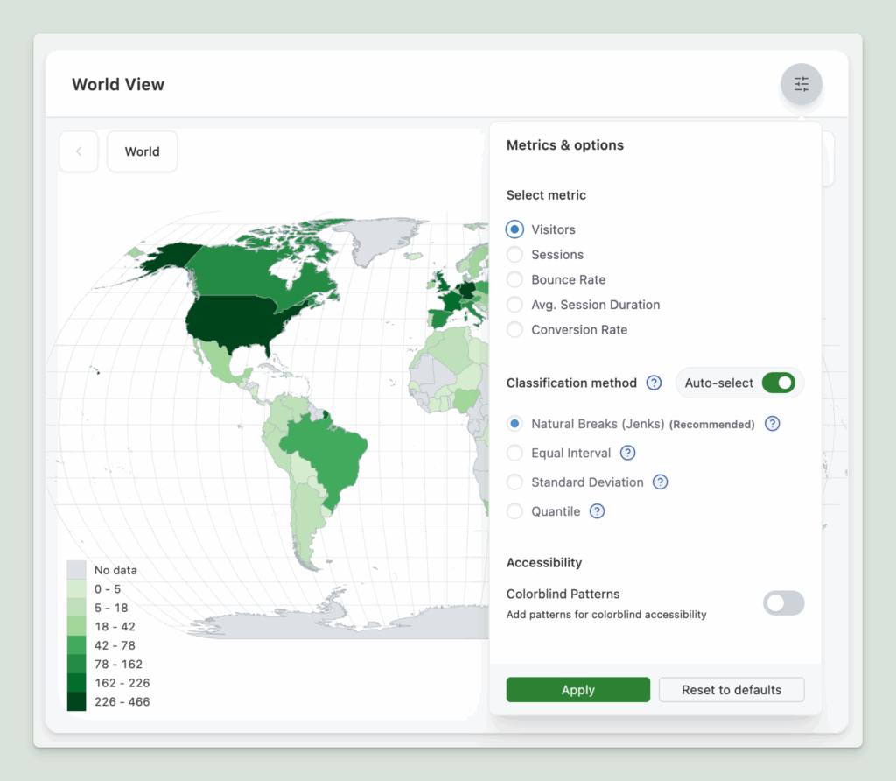This screenshot has width=896, height=781.
Task: Click the darkest 226 - 466 legend swatch
Action: (77, 701)
